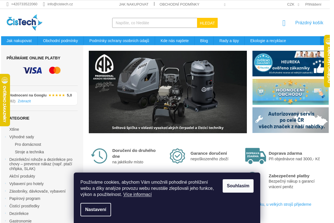334x223 pixels.
Task: Focus the search input field
Action: coord(155,23)
